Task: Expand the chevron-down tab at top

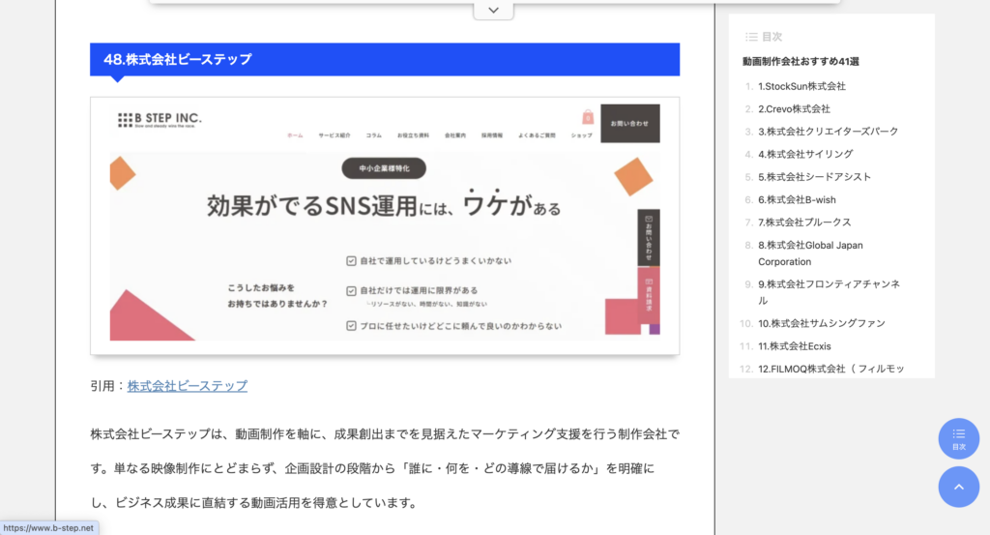Action: (494, 10)
